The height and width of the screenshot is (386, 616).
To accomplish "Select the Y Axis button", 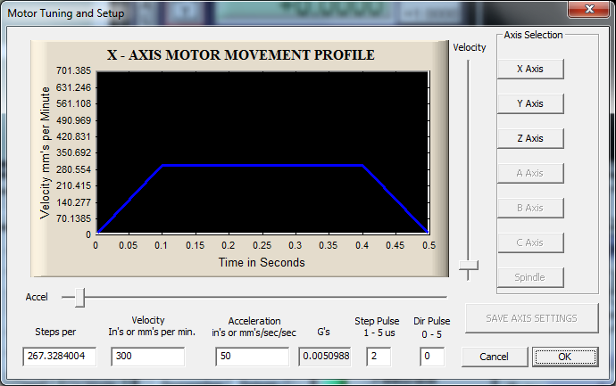I will tap(530, 103).
